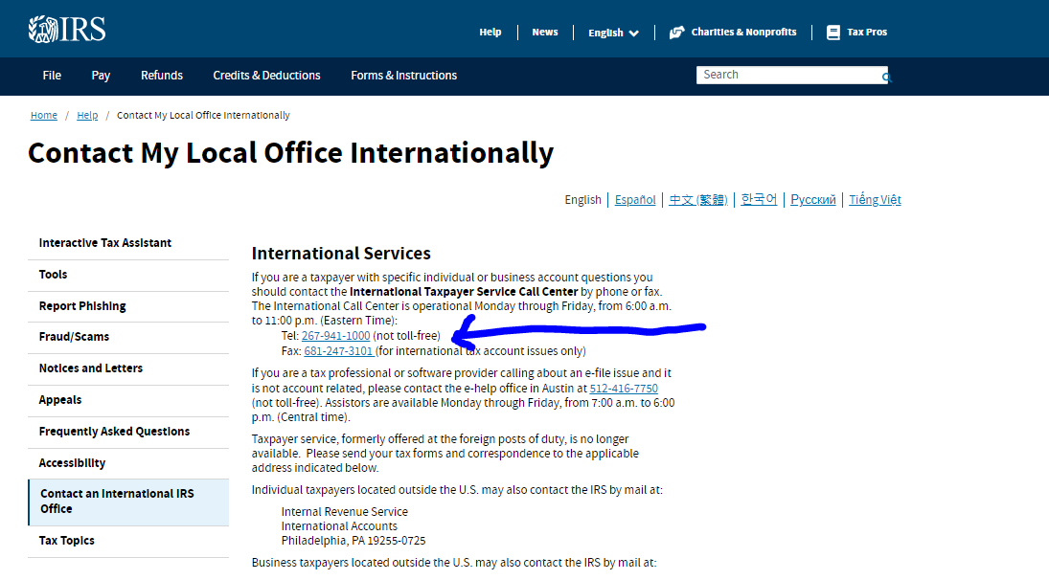Image resolution: width=1049 pixels, height=580 pixels.
Task: Open Credits & Deductions menu
Action: coord(266,76)
